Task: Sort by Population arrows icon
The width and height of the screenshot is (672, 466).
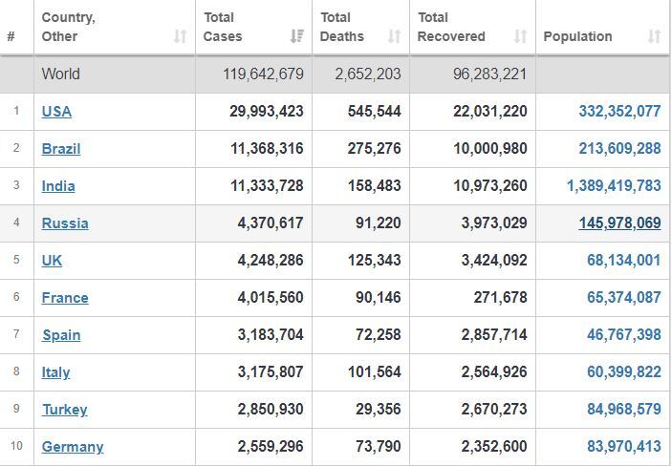Action: (654, 36)
